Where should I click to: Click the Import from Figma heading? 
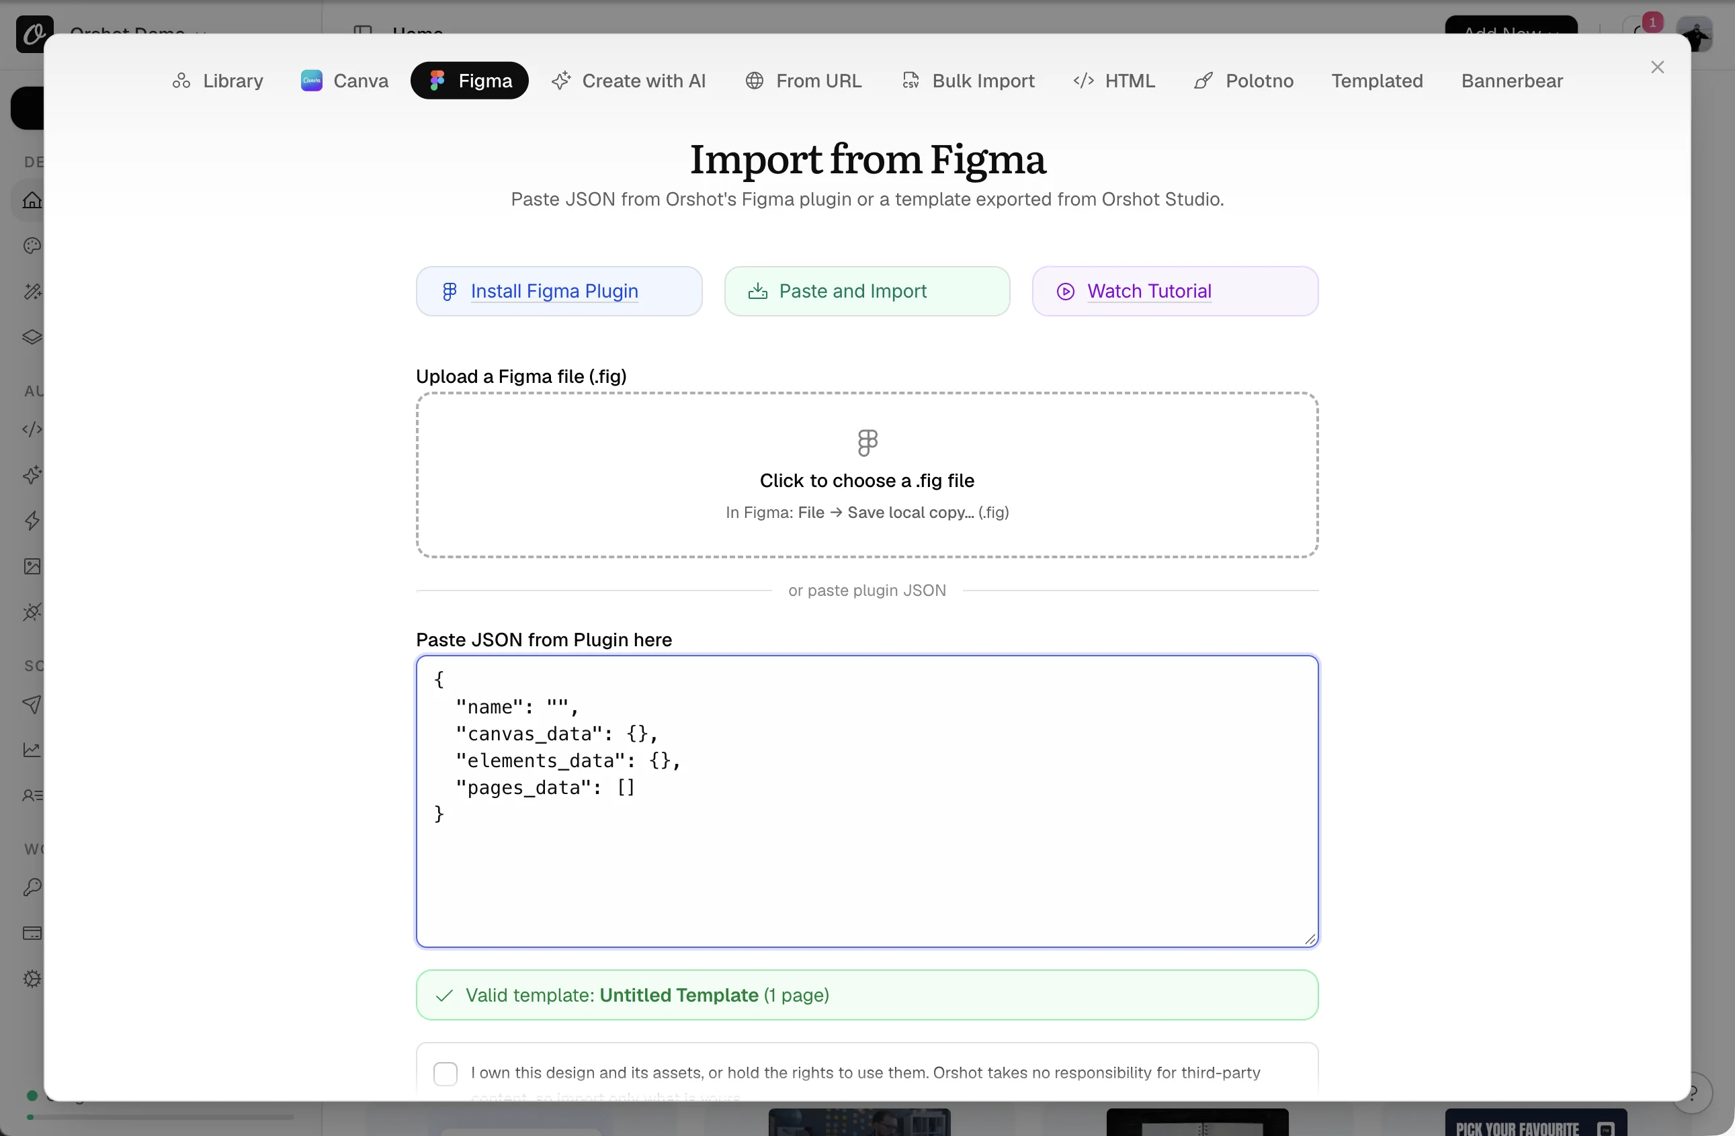click(867, 159)
